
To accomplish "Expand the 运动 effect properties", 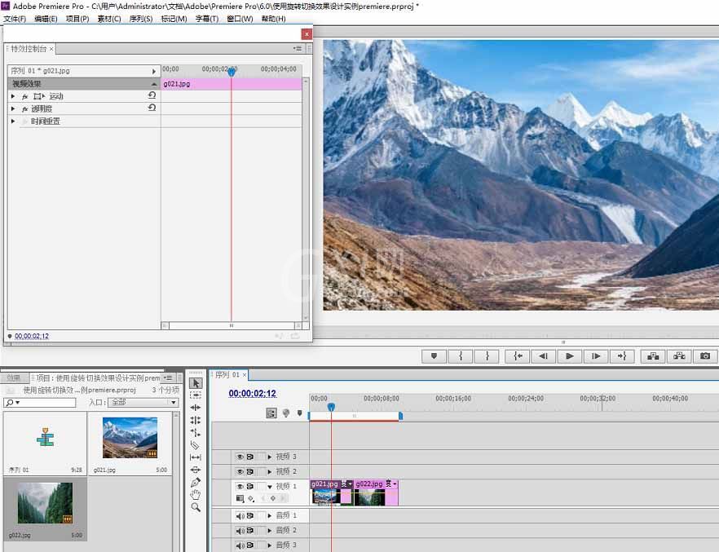I will click(13, 96).
